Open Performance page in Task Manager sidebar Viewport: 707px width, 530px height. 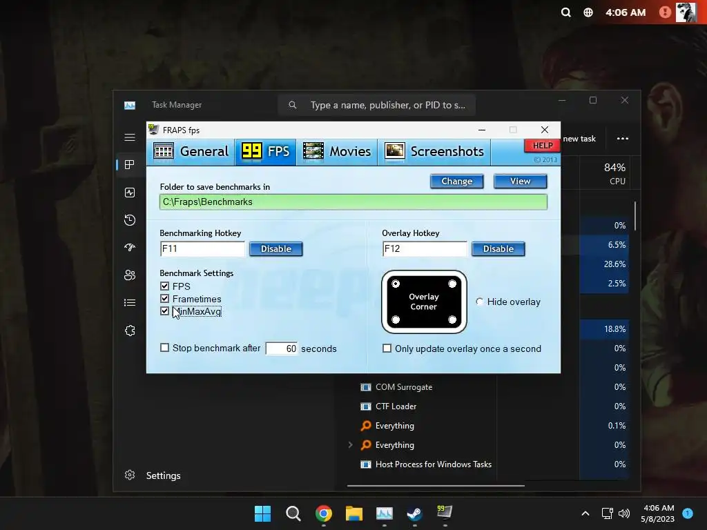[130, 193]
